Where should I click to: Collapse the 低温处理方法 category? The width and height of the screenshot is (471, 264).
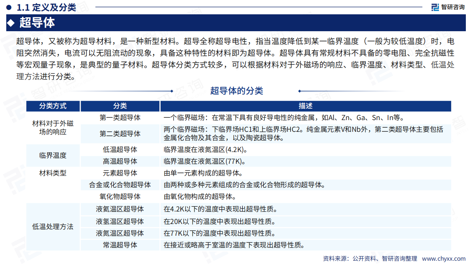[x=53, y=227]
